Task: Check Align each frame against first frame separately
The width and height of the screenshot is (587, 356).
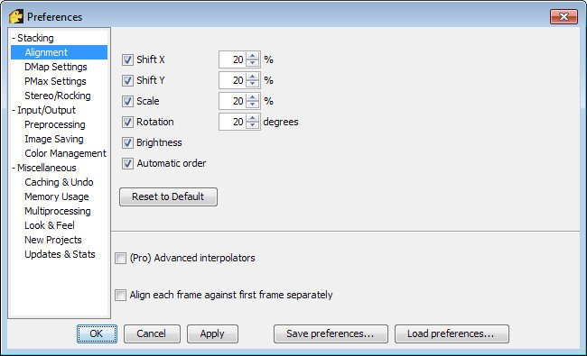Action: tap(120, 295)
